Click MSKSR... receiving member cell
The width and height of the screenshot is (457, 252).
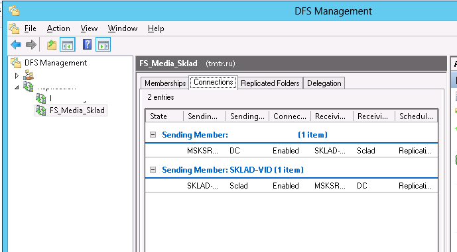point(330,186)
